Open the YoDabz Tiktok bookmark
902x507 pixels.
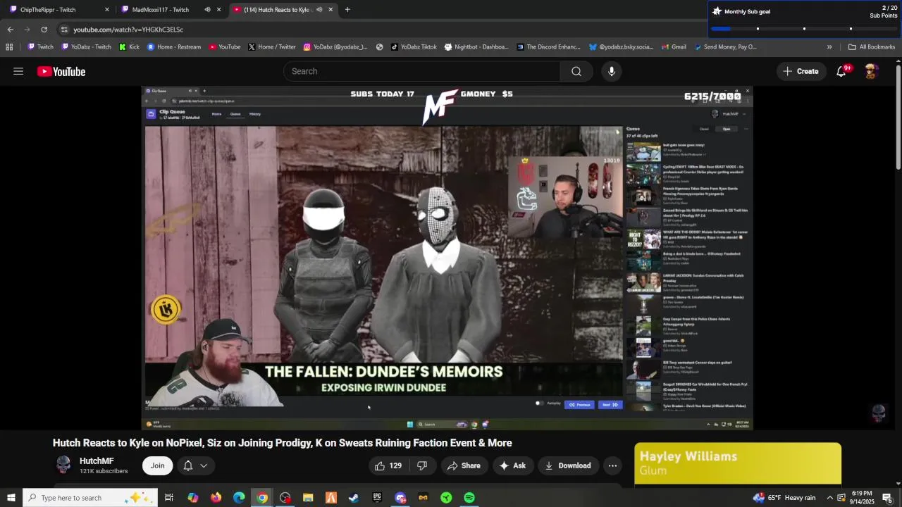pos(414,47)
